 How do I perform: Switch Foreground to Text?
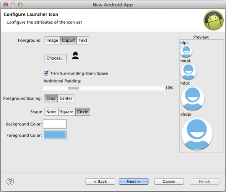pos(83,40)
